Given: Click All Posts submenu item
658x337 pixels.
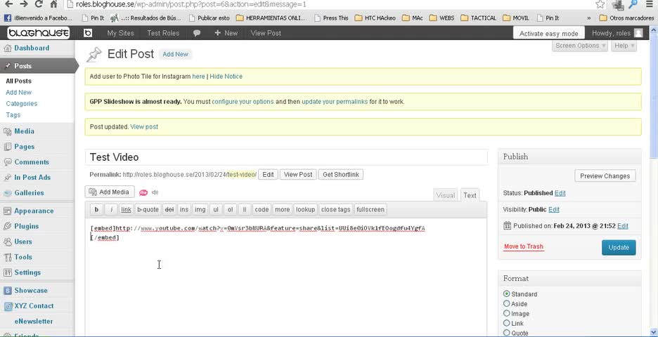Looking at the screenshot, I should point(18,81).
